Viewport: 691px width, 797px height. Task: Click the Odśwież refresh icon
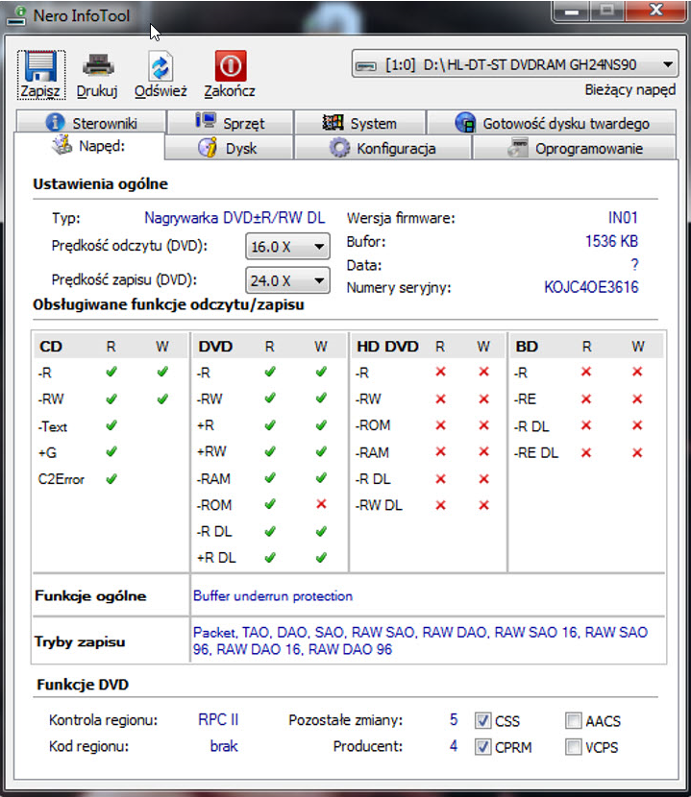[160, 67]
